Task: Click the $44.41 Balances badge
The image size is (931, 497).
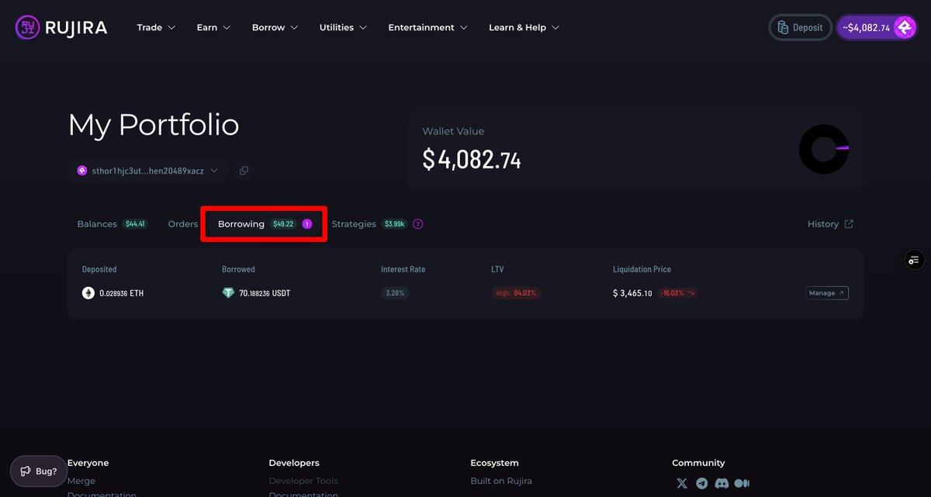Action: coord(135,224)
